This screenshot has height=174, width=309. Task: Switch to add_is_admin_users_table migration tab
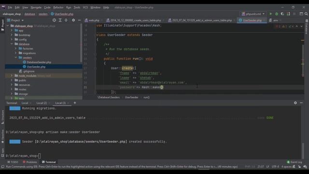click(x=202, y=20)
